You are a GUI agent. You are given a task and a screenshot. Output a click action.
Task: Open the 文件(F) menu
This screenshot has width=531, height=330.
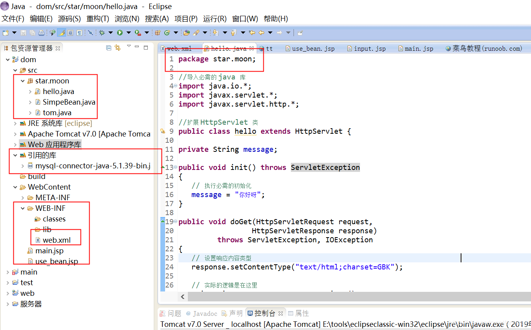(x=13, y=19)
